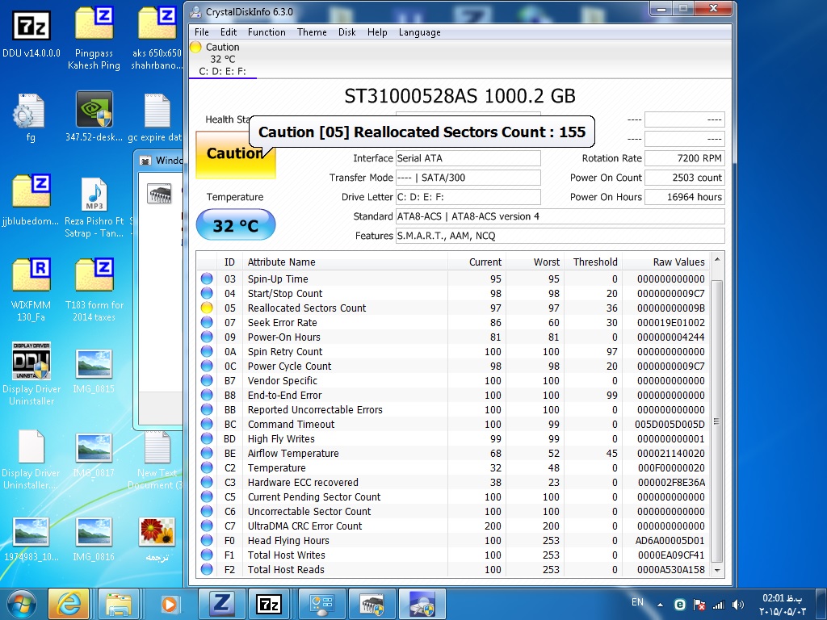This screenshot has width=827, height=620.
Task: Select the blank Display Driver Uninstaller document icon
Action: tap(31, 446)
